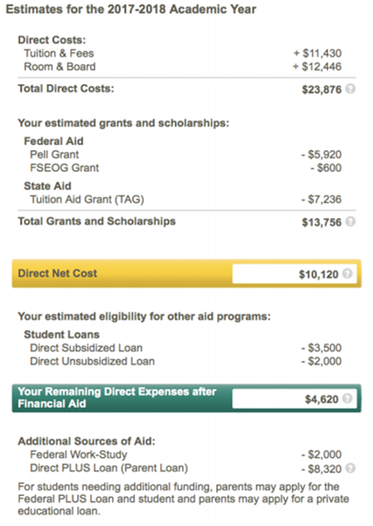Image resolution: width=373 pixels, height=526 pixels.
Task: Click the help icon in Direct Net Cost box
Action: (x=347, y=274)
